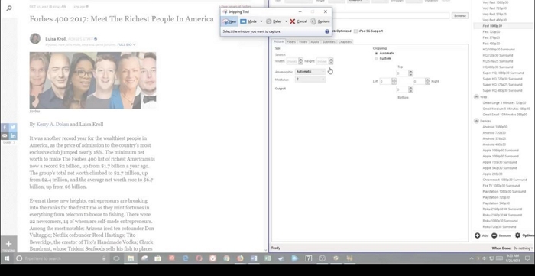The height and width of the screenshot is (276, 535).
Task: Click the Cancel red X icon
Action: click(x=293, y=21)
